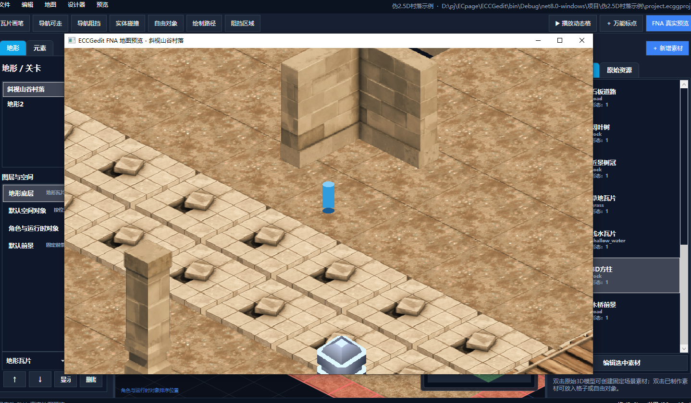691x403 pixels.
Task: Click 播放动态格 button
Action: coord(573,23)
